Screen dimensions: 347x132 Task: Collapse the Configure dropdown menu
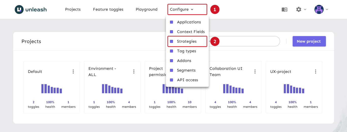pyautogui.click(x=182, y=9)
